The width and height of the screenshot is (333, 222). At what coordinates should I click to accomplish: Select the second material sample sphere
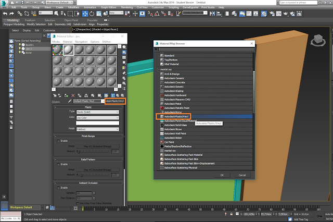tap(69, 49)
